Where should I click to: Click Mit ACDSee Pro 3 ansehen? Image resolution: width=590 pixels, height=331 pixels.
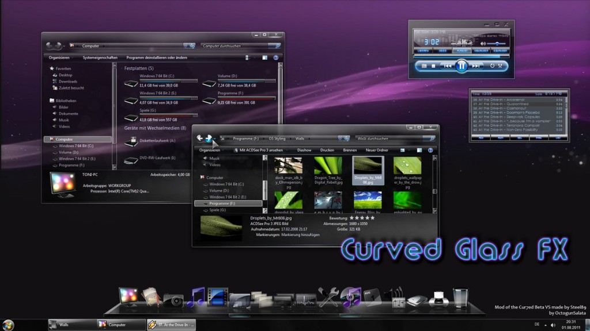[258, 150]
